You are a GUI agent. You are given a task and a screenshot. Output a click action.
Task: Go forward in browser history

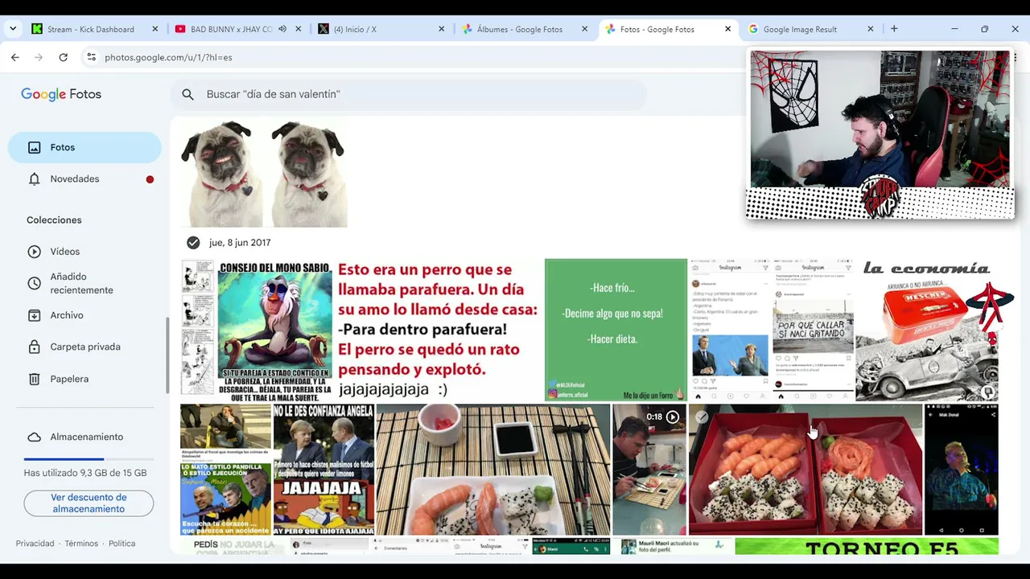coord(39,57)
